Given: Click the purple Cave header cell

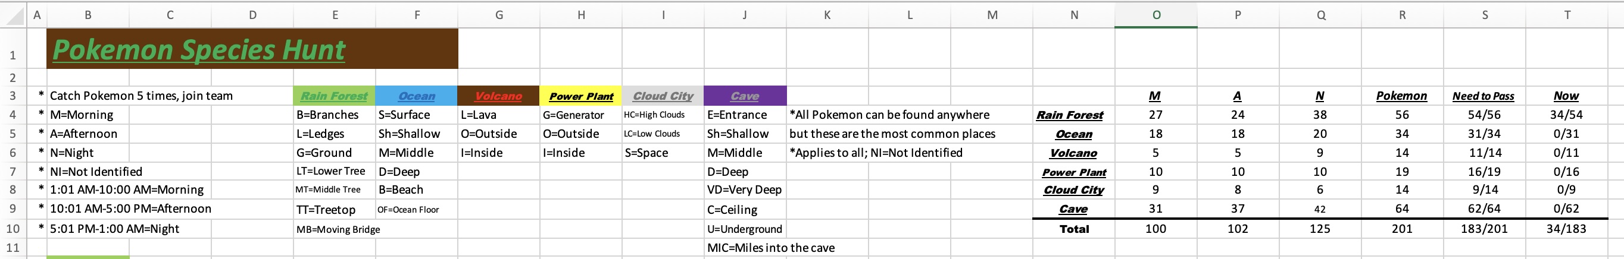Looking at the screenshot, I should (x=745, y=96).
